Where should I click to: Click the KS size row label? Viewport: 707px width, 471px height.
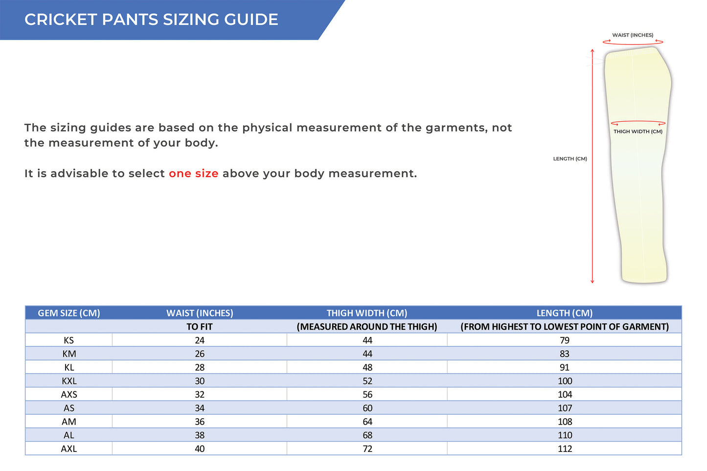pyautogui.click(x=69, y=340)
